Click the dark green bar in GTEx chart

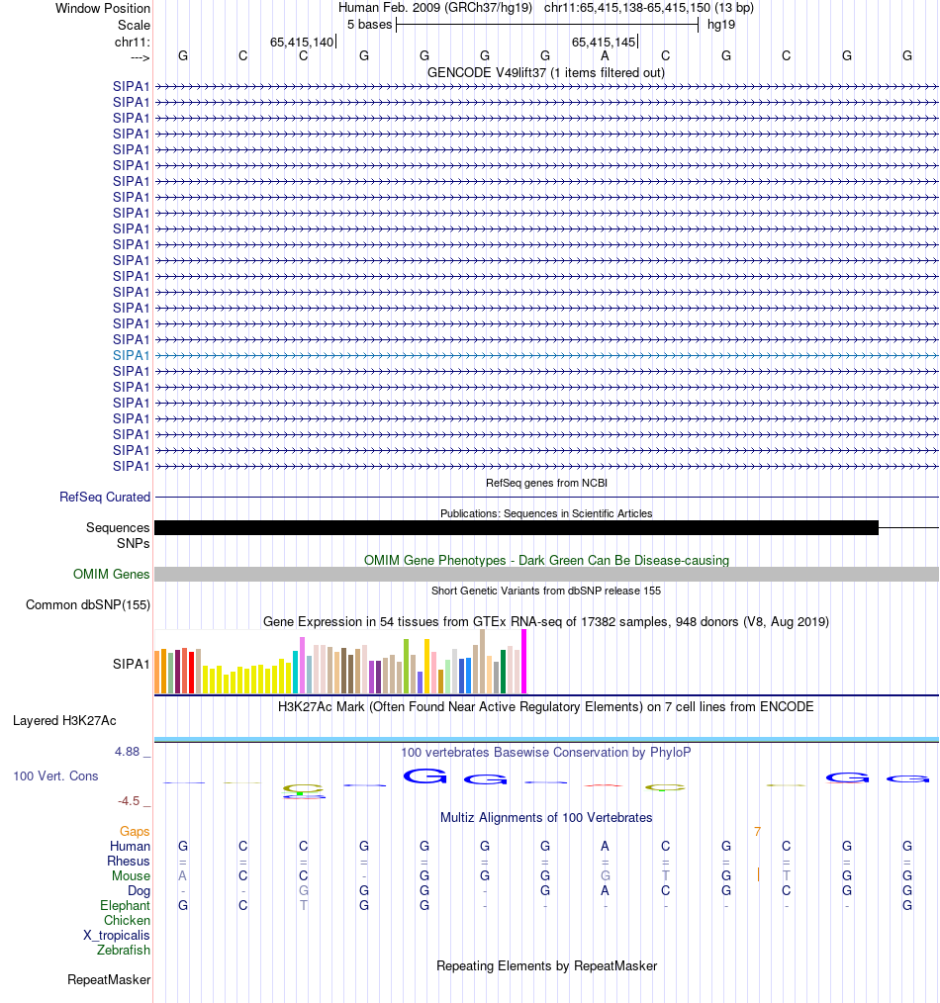tap(503, 671)
